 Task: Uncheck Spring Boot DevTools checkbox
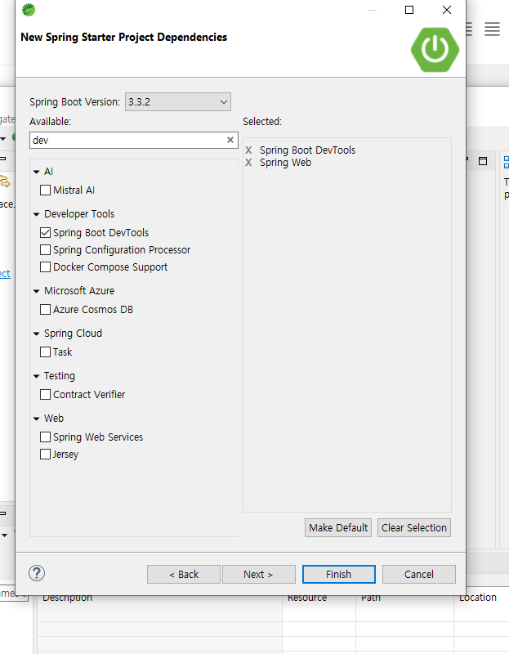pos(45,233)
